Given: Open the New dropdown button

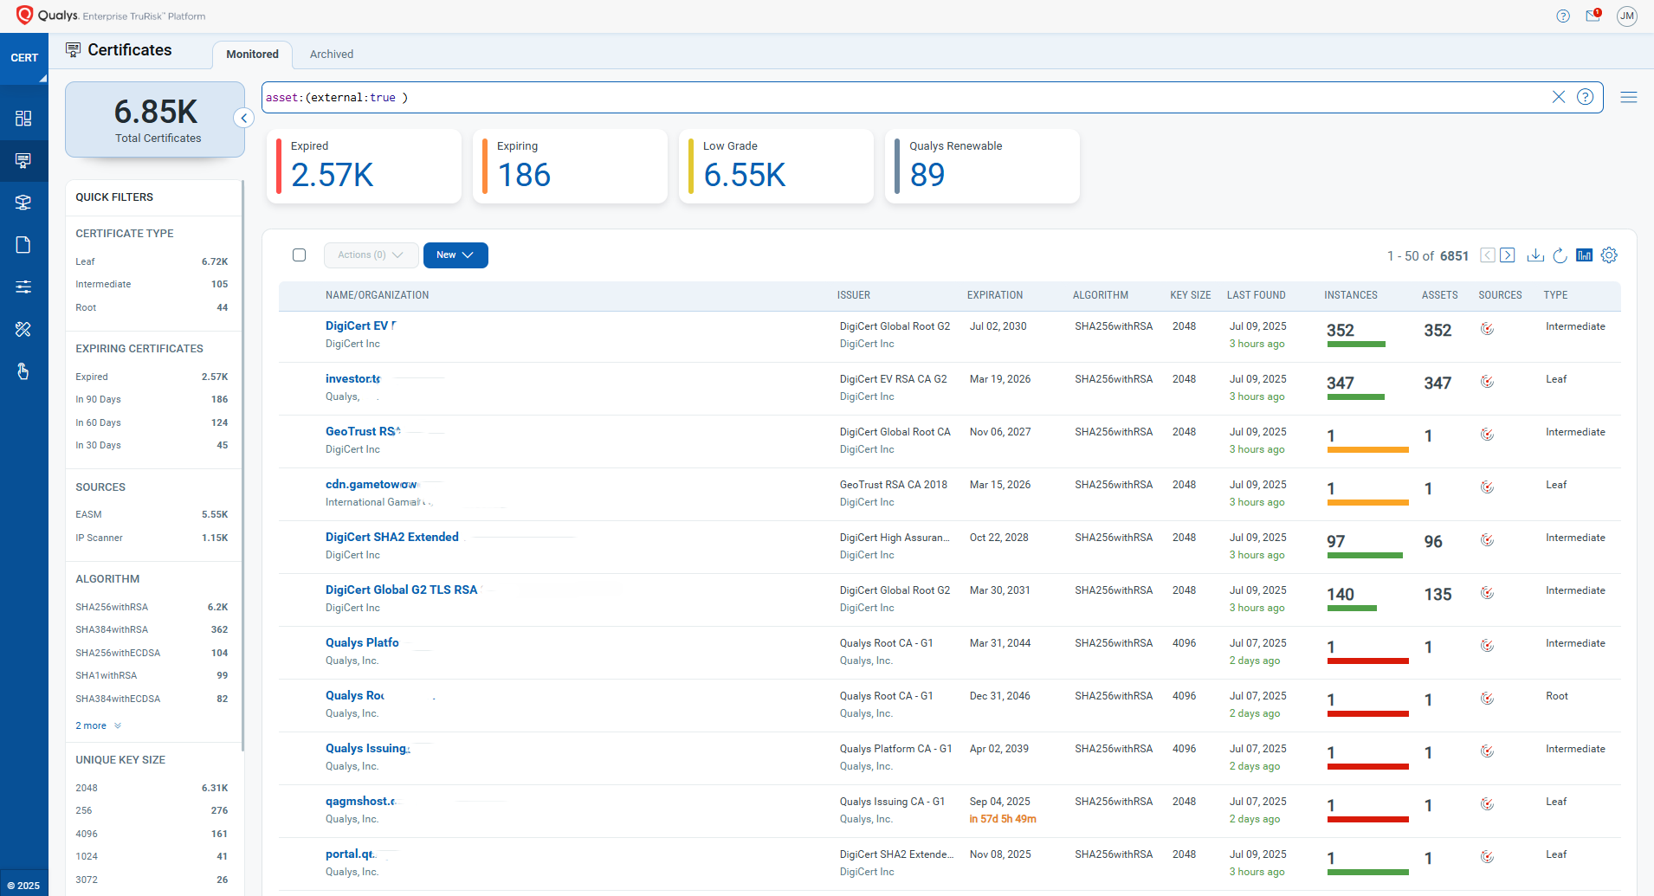Looking at the screenshot, I should pyautogui.click(x=455, y=255).
